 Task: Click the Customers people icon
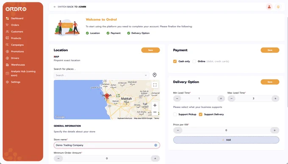click(7, 32)
